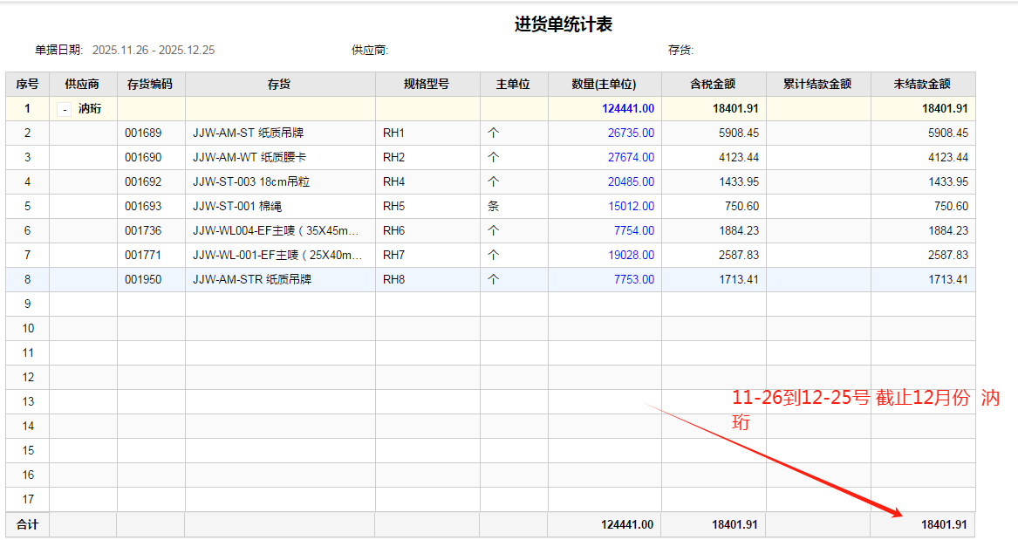Select the 规格型号 column header

tap(427, 85)
